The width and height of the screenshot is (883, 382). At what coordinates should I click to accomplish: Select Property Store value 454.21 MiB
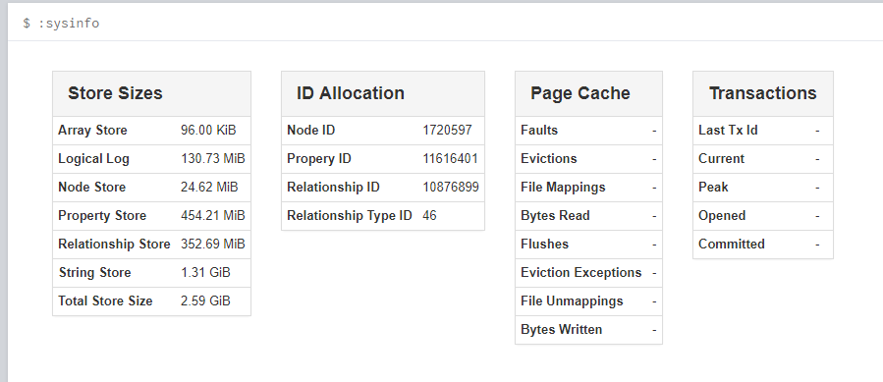(213, 216)
